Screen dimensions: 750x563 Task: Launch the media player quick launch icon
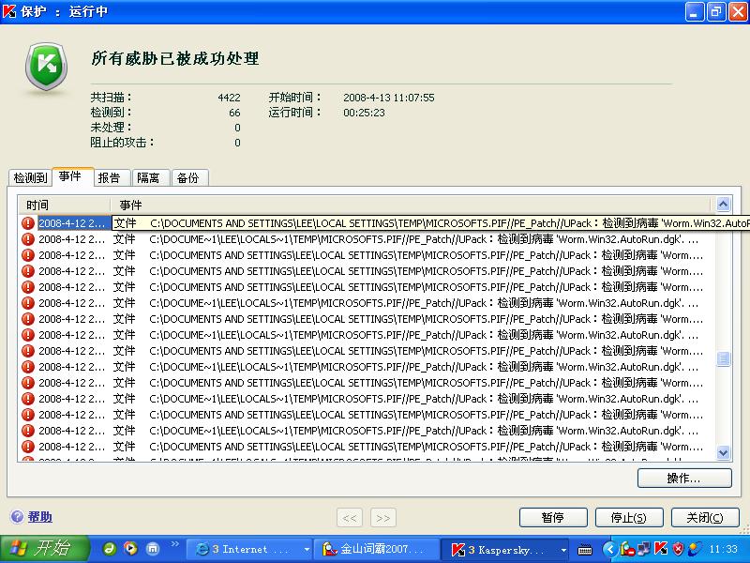point(130,549)
